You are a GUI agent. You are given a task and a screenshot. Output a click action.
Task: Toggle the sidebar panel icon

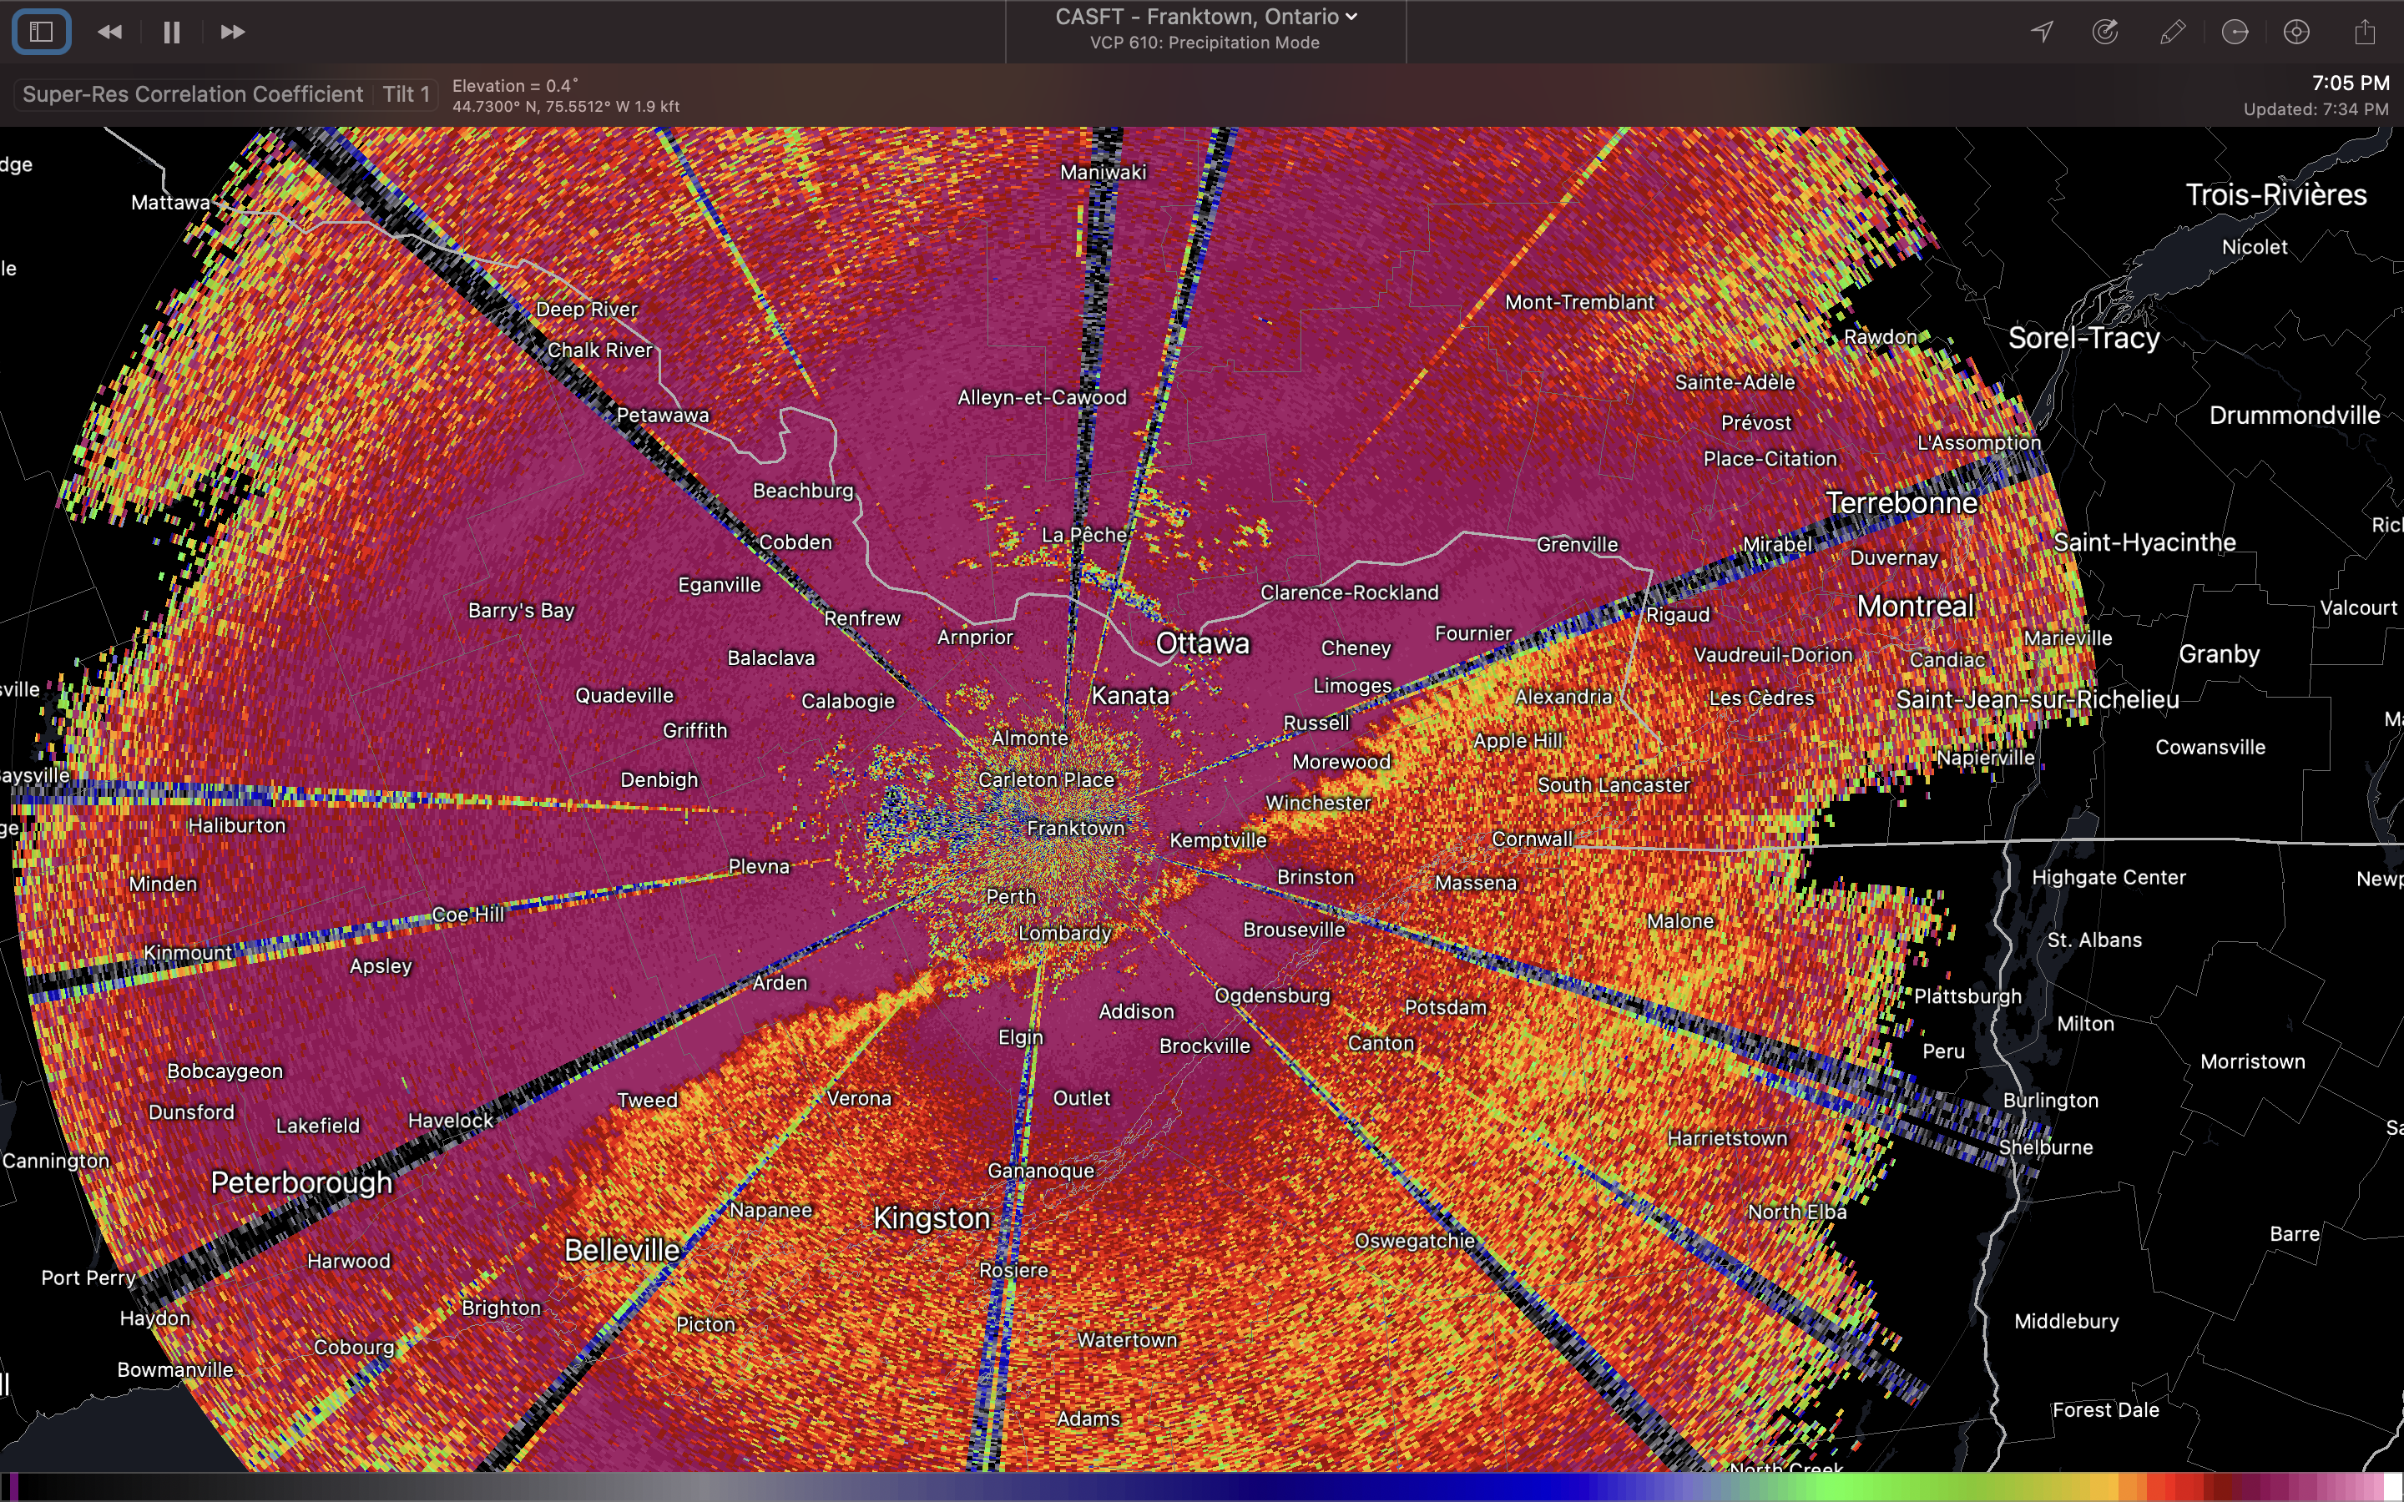point(41,32)
